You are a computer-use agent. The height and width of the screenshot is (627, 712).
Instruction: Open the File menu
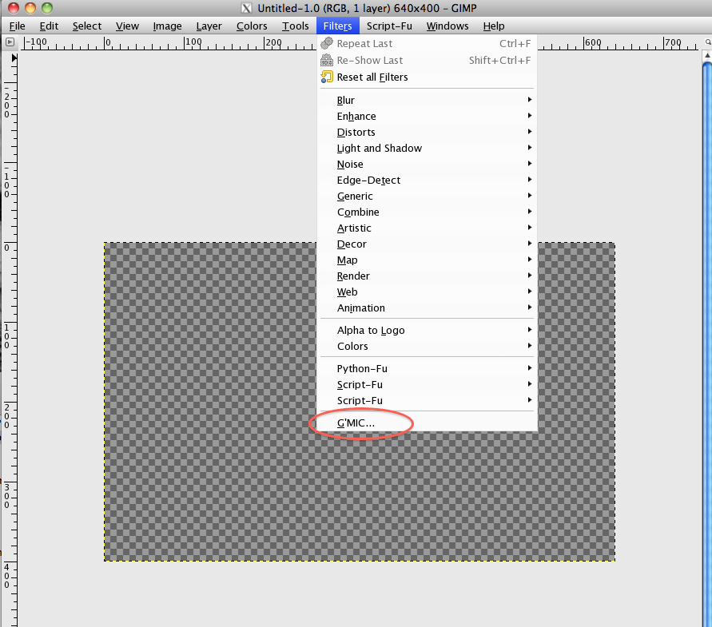(x=18, y=26)
